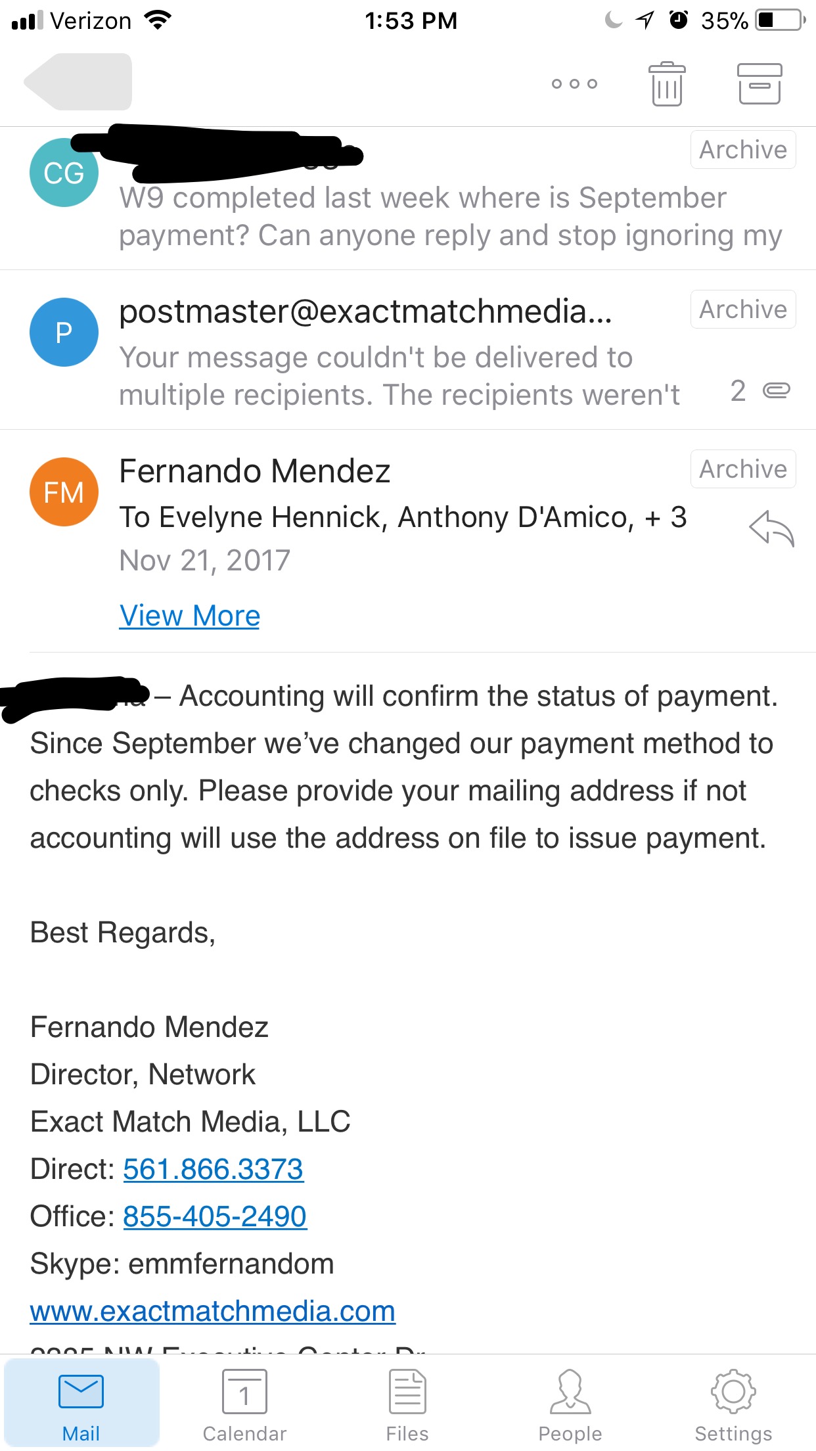Click the View More link
Image resolution: width=816 pixels, height=1451 pixels.
click(x=190, y=616)
